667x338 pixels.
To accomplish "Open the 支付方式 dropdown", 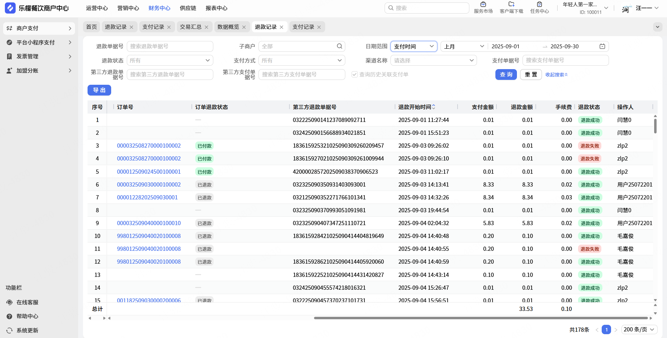I will pos(302,60).
